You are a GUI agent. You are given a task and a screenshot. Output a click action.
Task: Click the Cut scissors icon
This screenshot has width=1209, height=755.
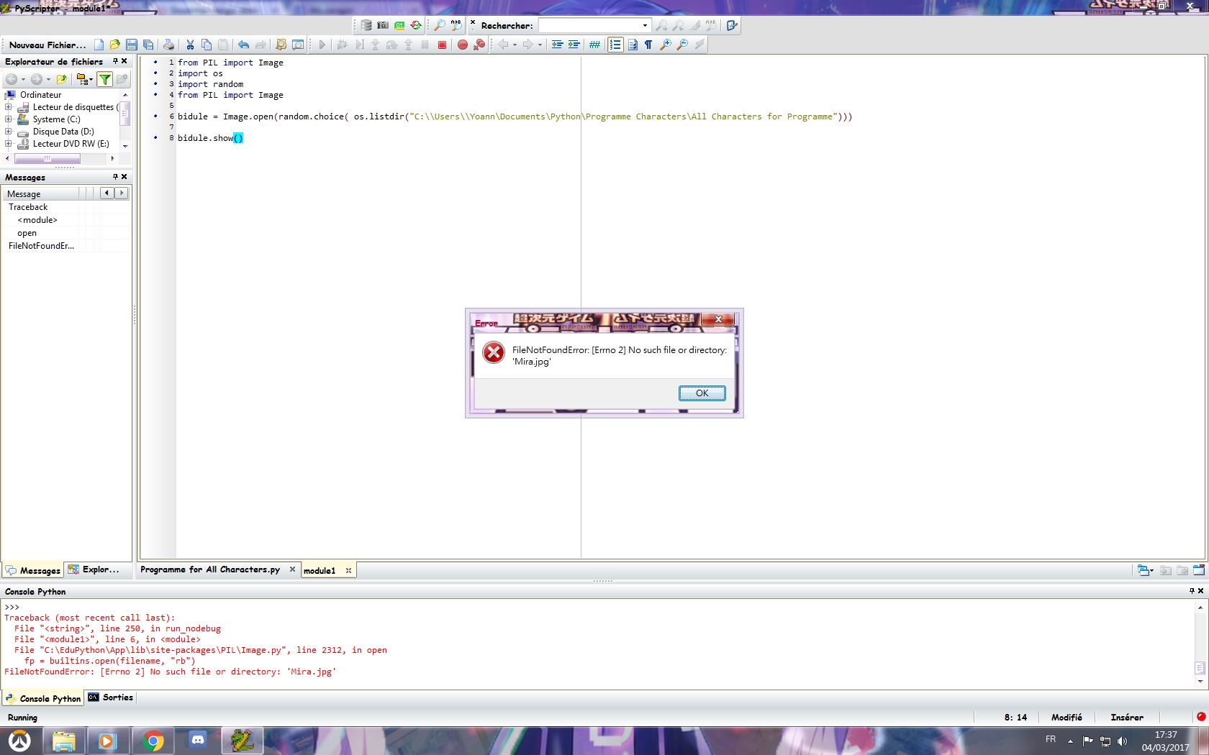190,45
